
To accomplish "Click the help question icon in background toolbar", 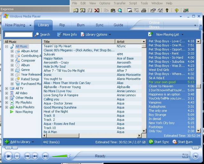I will pyautogui.click(x=177, y=10).
